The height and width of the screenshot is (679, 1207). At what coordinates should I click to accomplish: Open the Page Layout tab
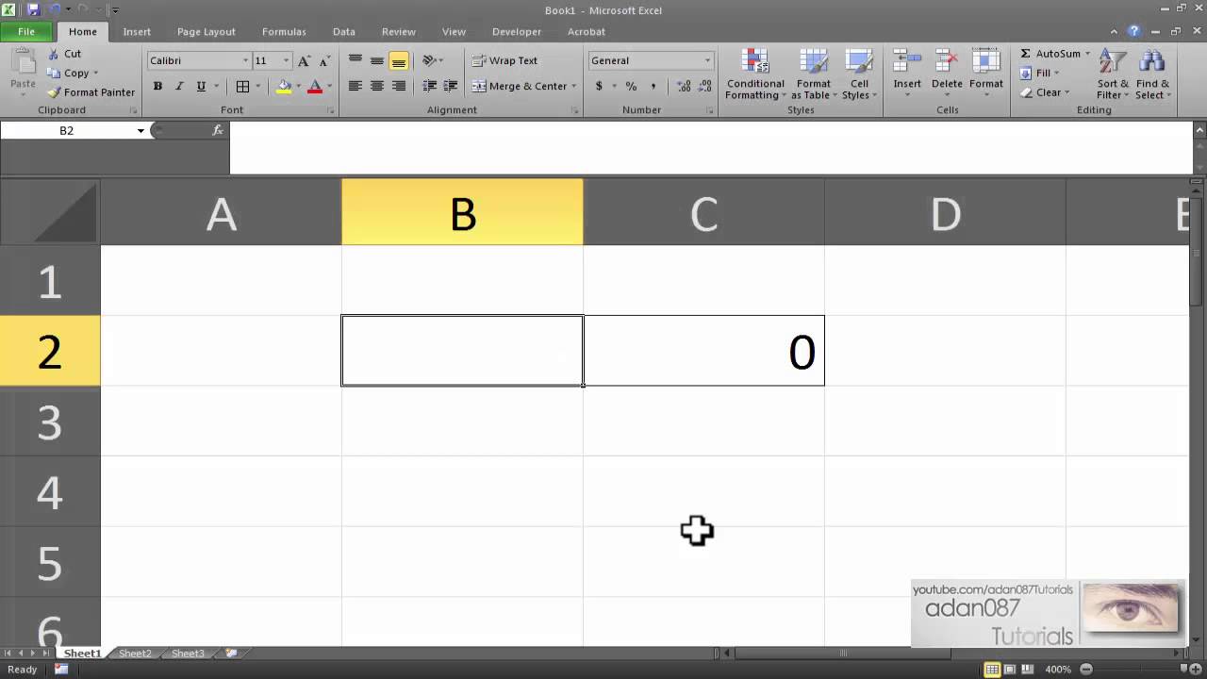point(206,31)
